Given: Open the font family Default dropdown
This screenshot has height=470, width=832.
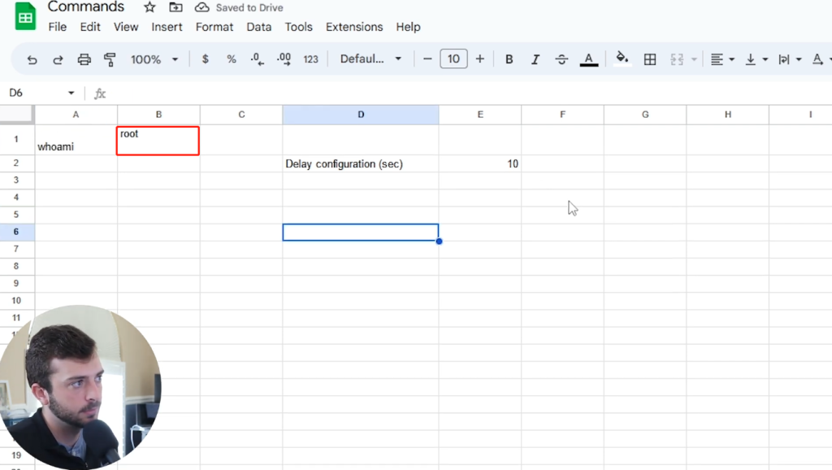Looking at the screenshot, I should coord(370,59).
